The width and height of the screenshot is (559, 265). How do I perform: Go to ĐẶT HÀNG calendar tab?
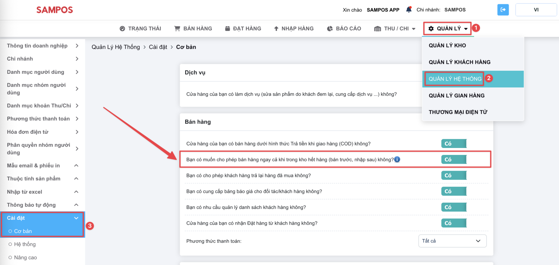click(243, 29)
